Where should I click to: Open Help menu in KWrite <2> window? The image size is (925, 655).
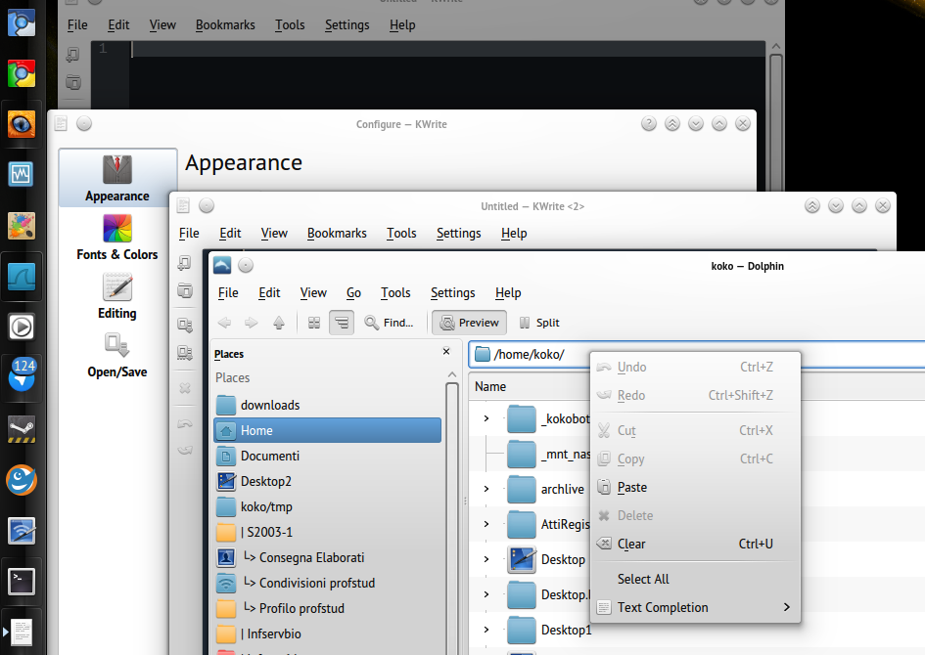[514, 234]
